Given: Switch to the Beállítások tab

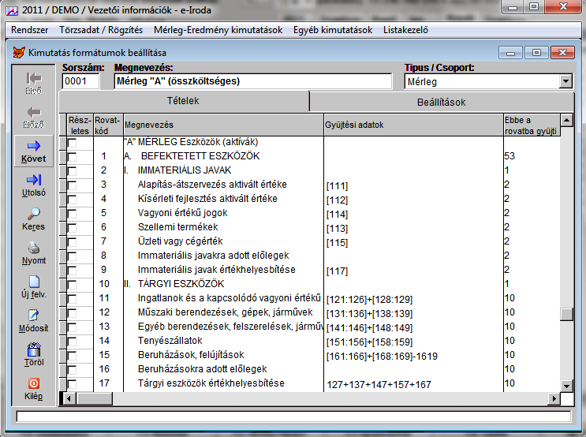Looking at the screenshot, I should click(440, 102).
